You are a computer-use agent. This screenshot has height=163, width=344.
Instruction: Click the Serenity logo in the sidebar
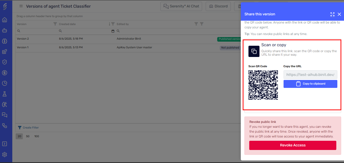click(x=5, y=7)
